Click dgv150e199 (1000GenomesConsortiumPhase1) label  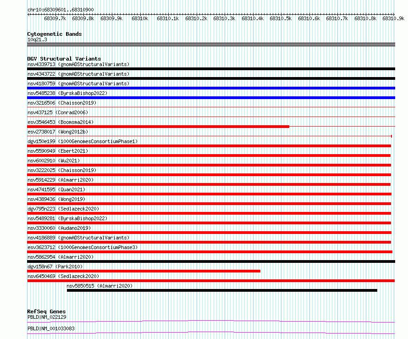pyautogui.click(x=83, y=141)
